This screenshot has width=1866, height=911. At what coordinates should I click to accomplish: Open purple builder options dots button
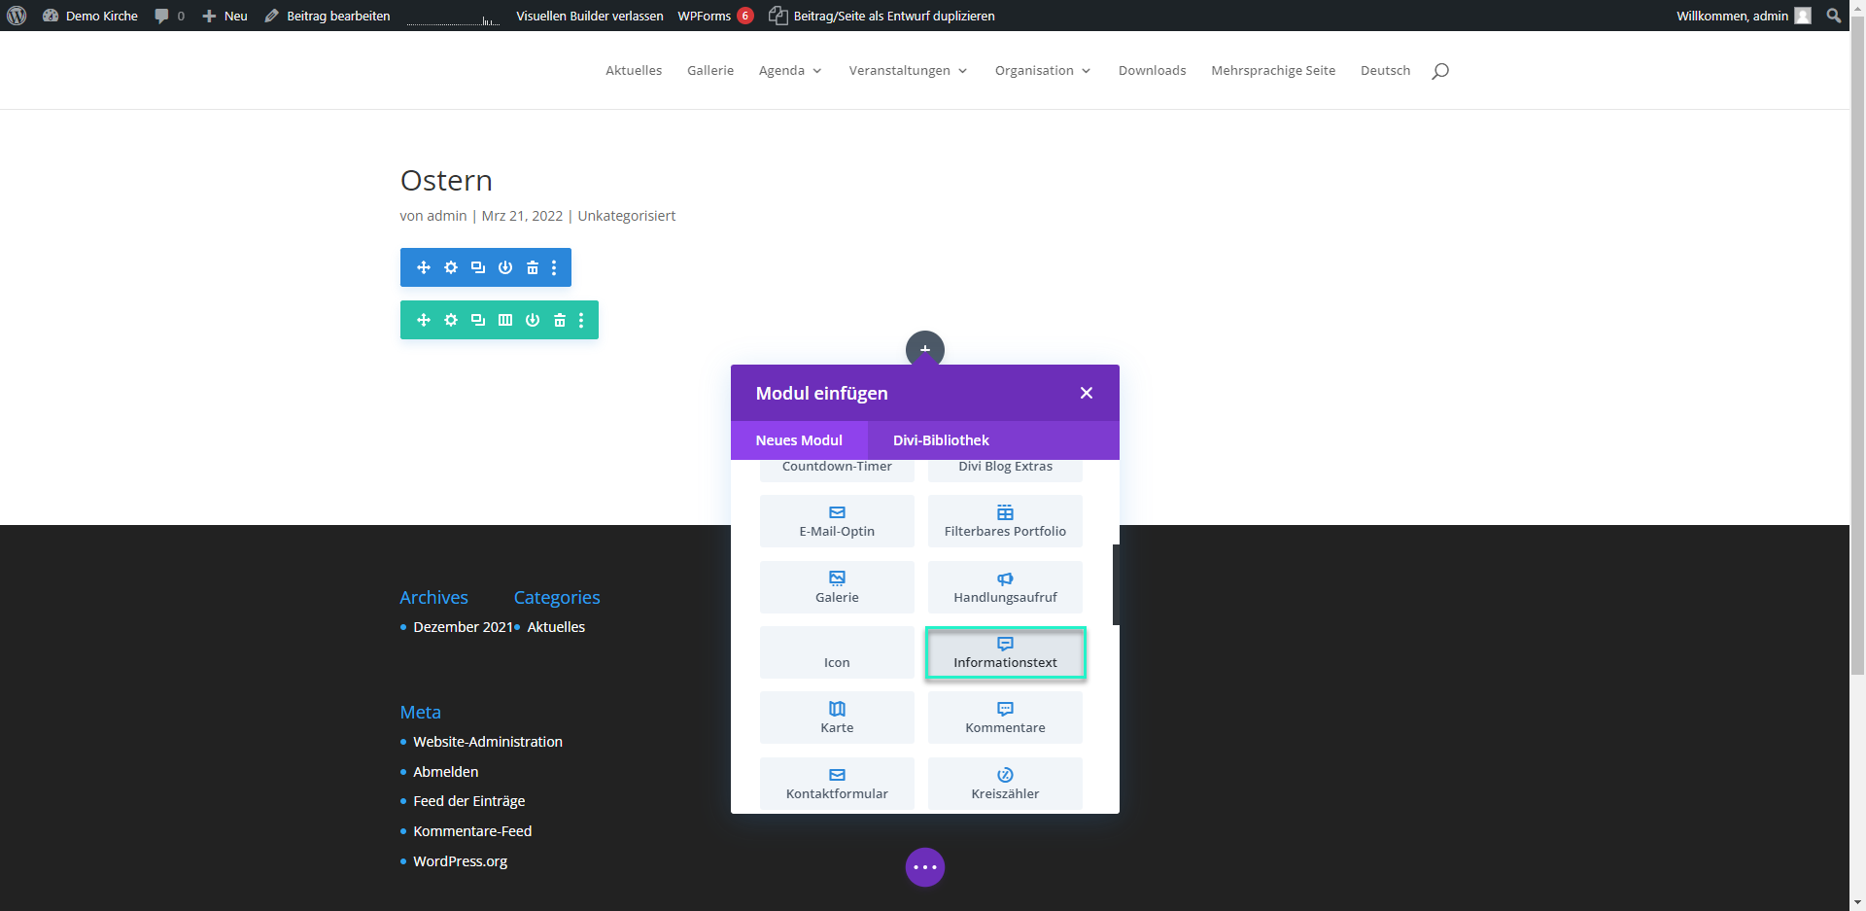(924, 867)
